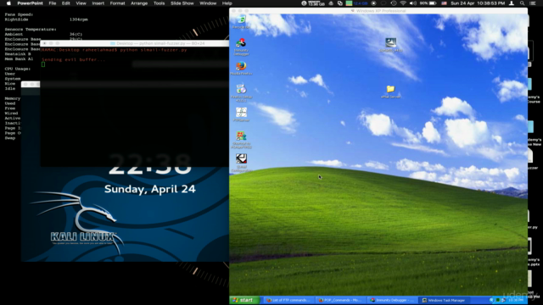Open the Slide Show menu
543x305 pixels.
(x=182, y=3)
